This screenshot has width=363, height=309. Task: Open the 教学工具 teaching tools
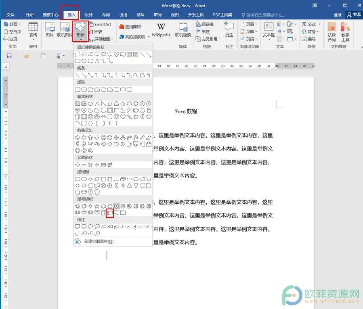tap(345, 32)
